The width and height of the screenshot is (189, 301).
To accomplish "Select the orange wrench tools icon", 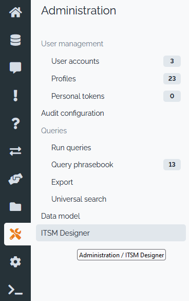I will pos(15,234).
